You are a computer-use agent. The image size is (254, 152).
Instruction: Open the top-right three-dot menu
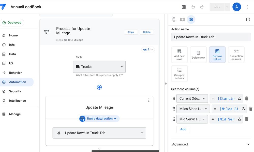[x=247, y=7]
